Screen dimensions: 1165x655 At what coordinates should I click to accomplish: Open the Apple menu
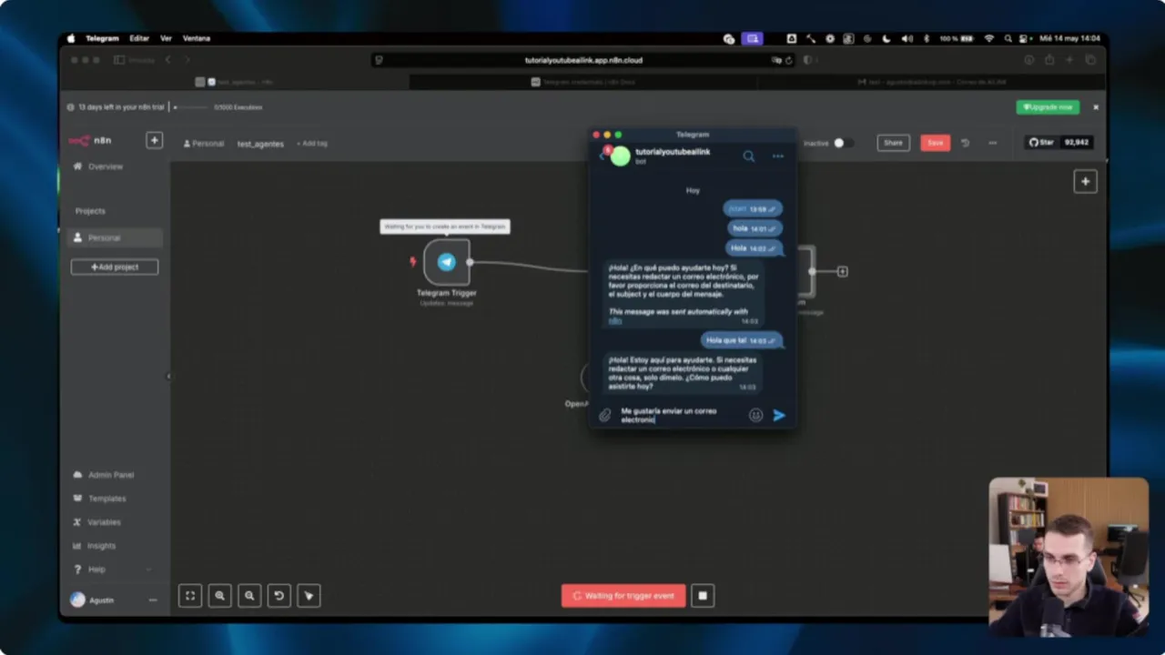click(x=70, y=38)
